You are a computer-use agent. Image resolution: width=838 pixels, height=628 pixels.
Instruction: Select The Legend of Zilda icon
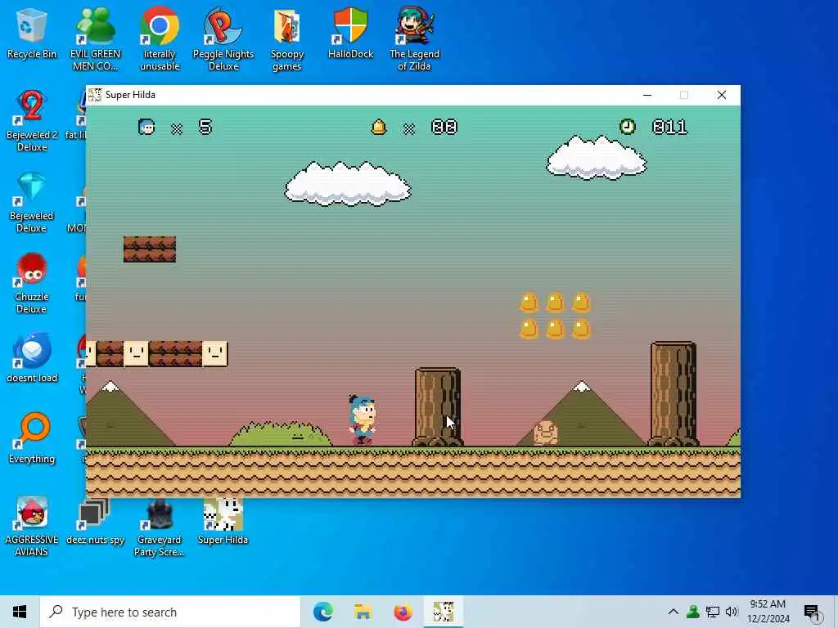[414, 40]
